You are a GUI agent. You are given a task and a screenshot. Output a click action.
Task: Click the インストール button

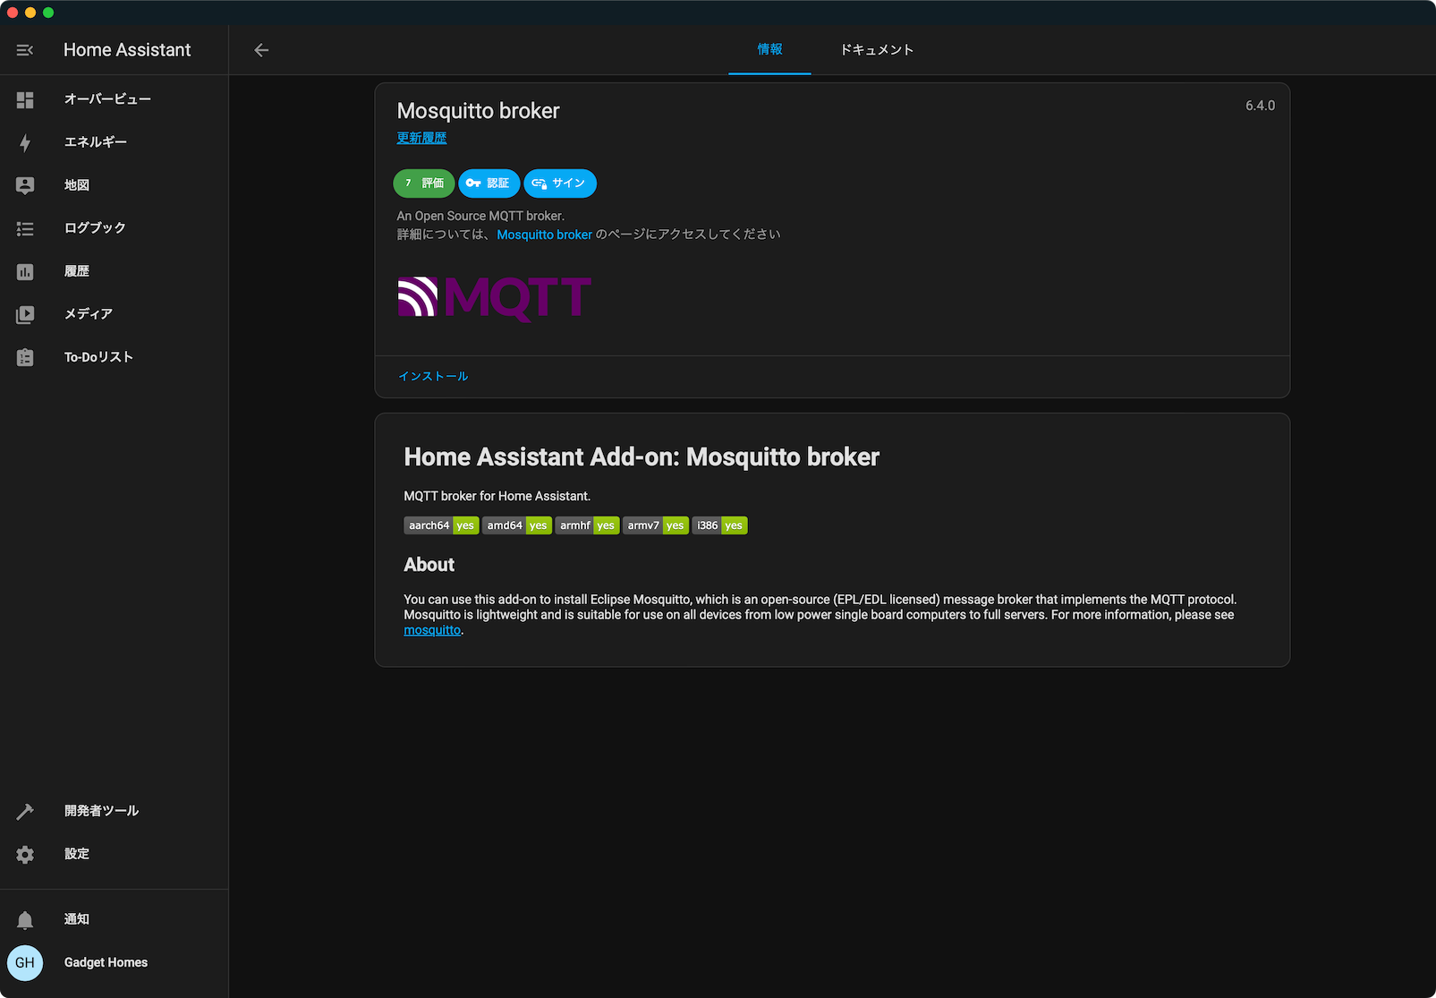pos(433,377)
